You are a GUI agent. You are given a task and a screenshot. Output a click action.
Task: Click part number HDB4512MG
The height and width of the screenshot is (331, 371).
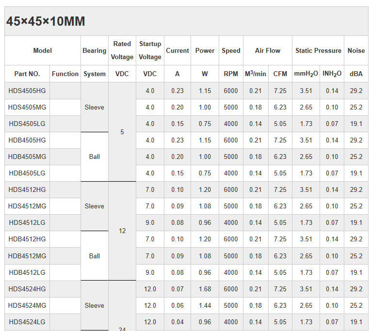point(27,256)
